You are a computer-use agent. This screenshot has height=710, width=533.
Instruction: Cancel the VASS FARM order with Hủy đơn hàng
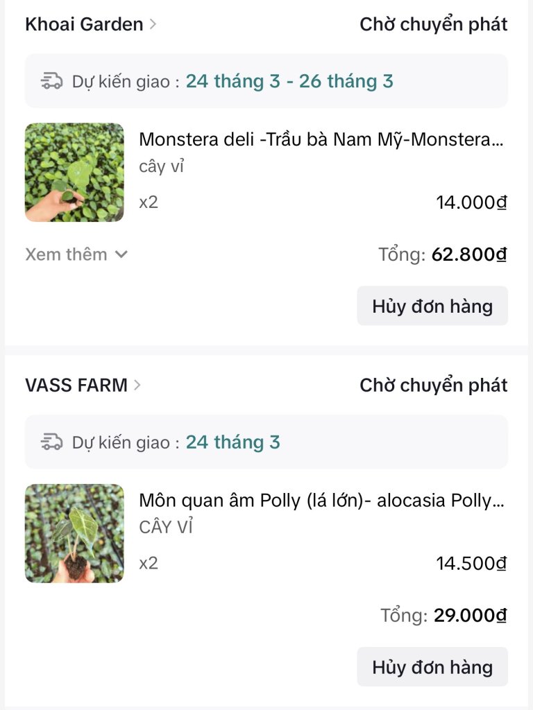pyautogui.click(x=432, y=666)
